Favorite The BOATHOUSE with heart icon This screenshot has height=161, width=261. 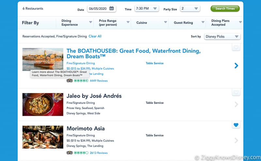click(236, 47)
